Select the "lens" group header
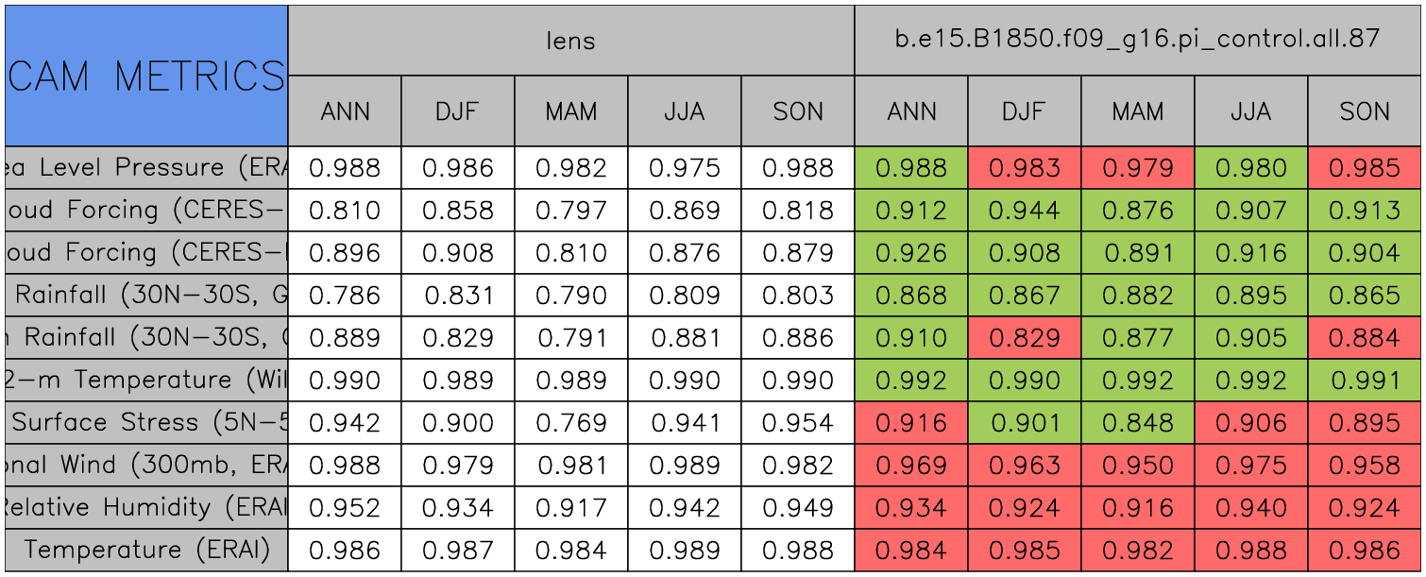 click(570, 40)
